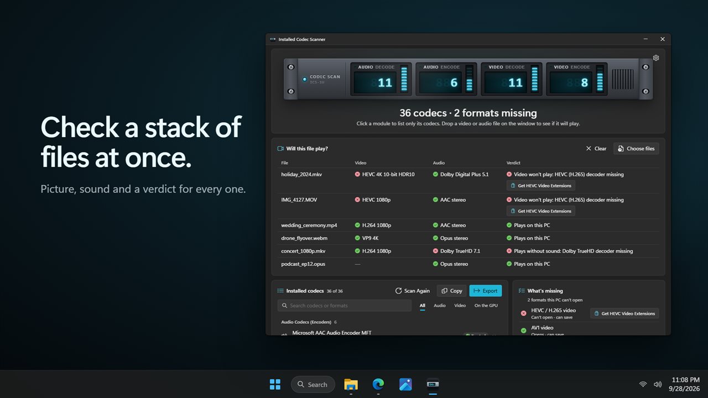708x398 pixels.
Task: Click the red cross icon beside Dolby TrueHD 7.1
Action: pos(435,251)
